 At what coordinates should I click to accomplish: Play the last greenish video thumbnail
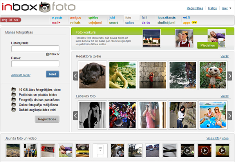click(222, 151)
